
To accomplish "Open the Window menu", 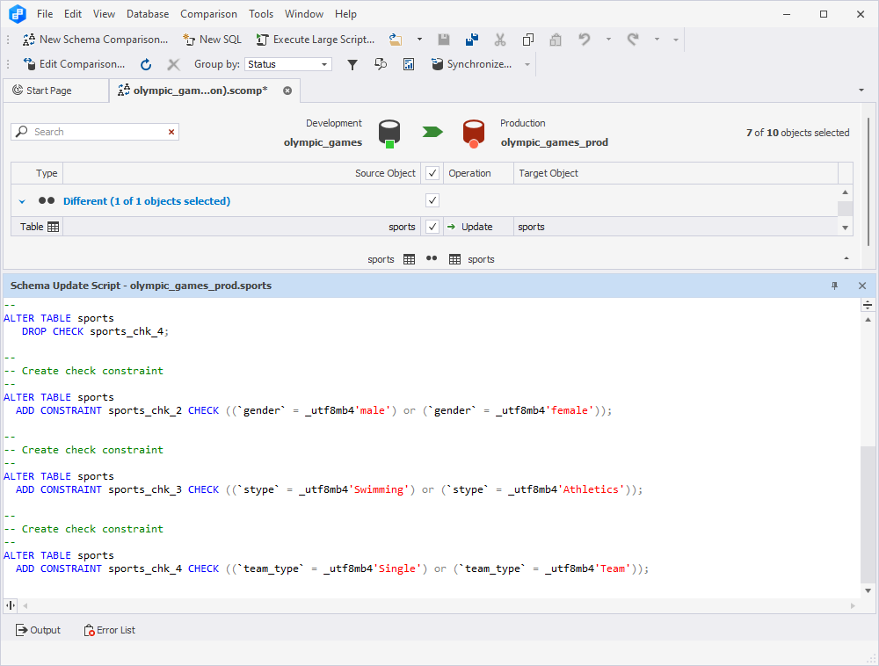I will [304, 14].
